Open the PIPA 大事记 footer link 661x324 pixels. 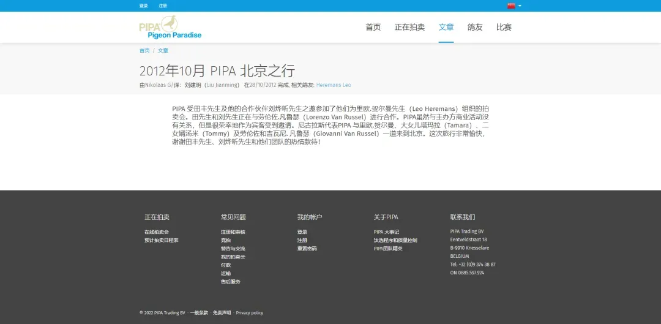click(x=386, y=232)
